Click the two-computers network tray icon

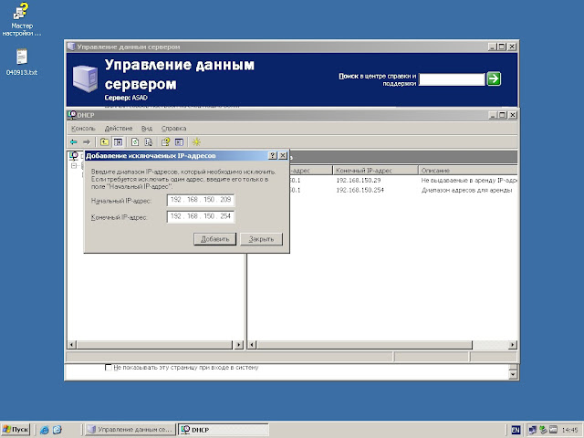tap(533, 430)
